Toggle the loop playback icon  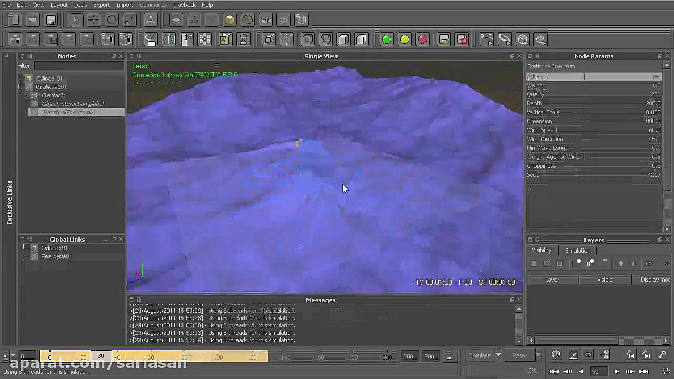[x=666, y=371]
